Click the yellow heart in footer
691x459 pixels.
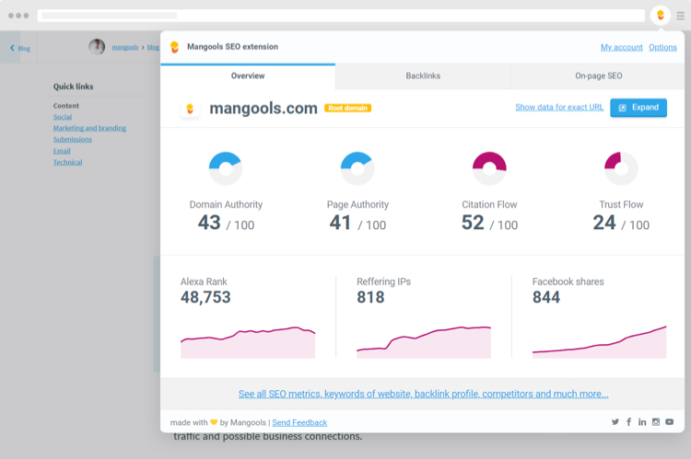pyautogui.click(x=214, y=422)
